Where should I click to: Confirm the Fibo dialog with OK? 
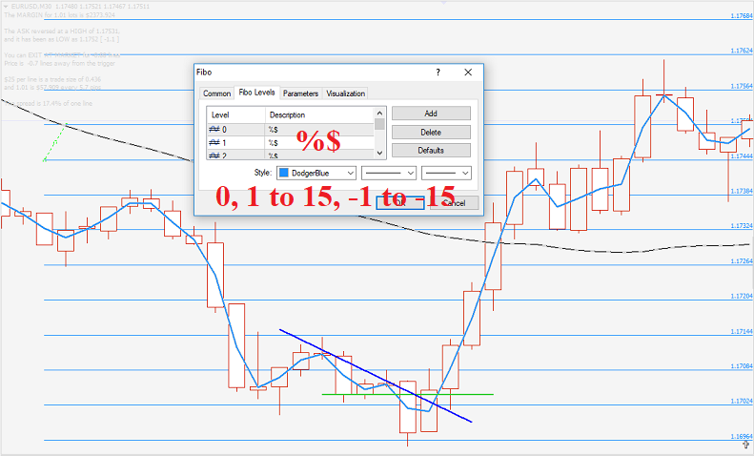pyautogui.click(x=400, y=203)
